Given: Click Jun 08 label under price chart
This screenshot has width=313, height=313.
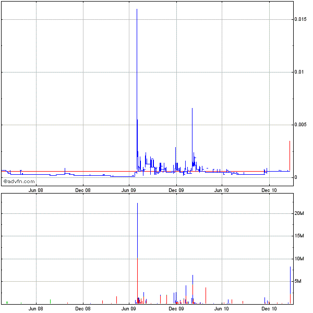Looking at the screenshot, I should click(35, 190).
